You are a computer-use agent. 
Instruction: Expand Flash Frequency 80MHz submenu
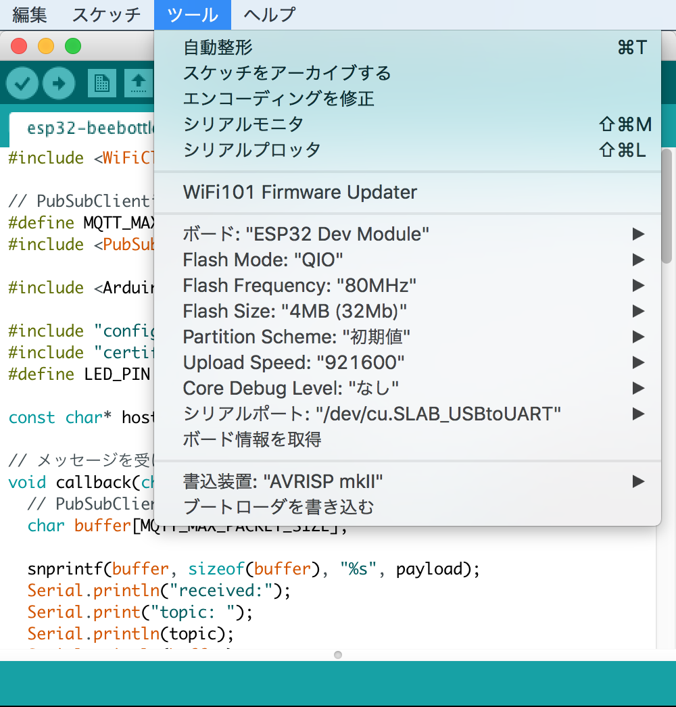[x=408, y=285]
